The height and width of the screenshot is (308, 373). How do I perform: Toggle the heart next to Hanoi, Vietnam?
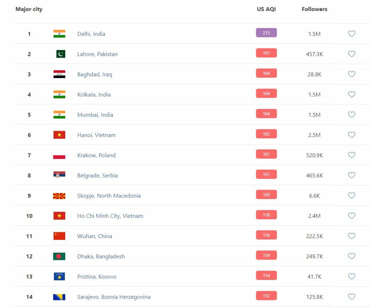pyautogui.click(x=352, y=135)
